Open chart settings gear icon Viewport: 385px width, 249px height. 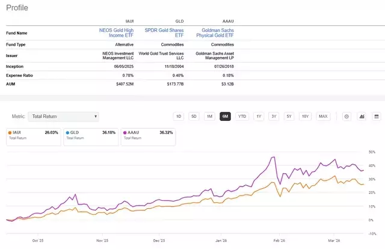[346, 116]
